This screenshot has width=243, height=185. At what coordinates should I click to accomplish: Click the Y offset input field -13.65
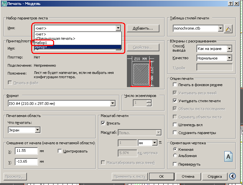26,162
